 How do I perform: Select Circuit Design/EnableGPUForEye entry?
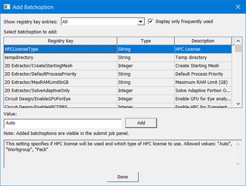[60, 99]
